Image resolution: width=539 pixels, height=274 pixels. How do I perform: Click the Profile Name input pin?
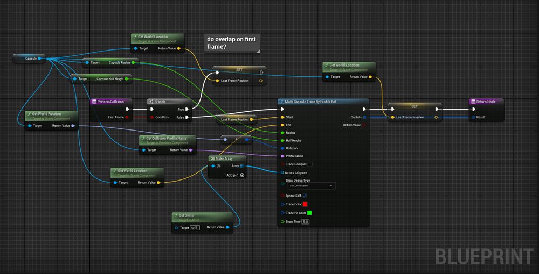[282, 156]
